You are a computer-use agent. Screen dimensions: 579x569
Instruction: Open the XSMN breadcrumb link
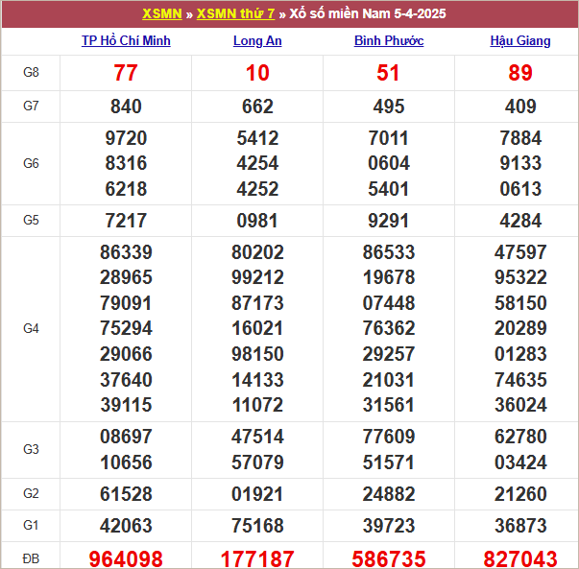tap(162, 13)
